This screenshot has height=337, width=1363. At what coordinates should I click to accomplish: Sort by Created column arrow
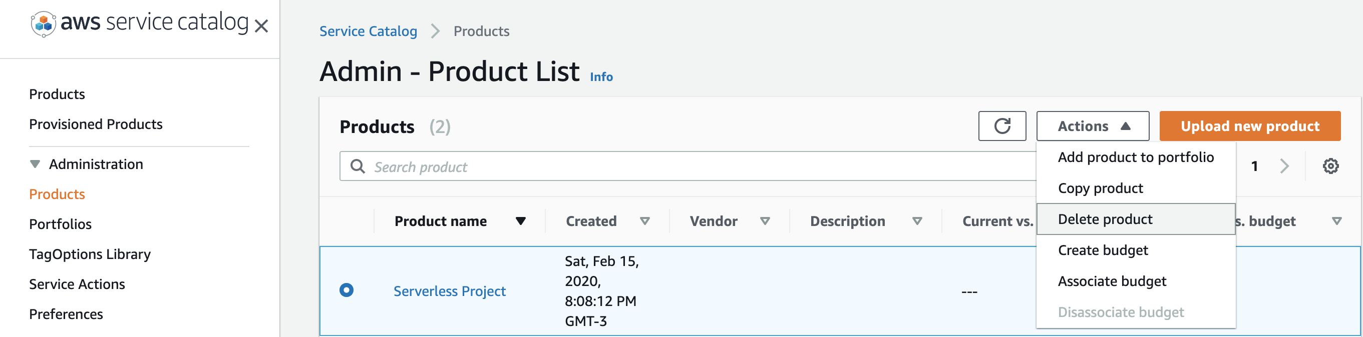click(644, 221)
